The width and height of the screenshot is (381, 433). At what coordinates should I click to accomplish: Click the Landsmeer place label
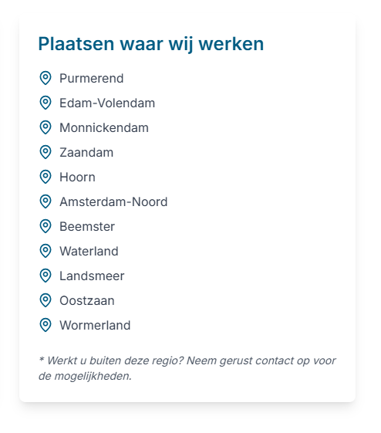(x=92, y=276)
